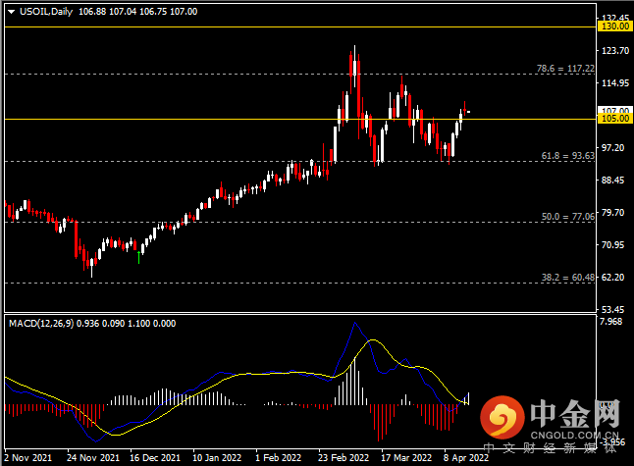Click the 70.95 price axis value
The height and width of the screenshot is (466, 634).
[615, 244]
